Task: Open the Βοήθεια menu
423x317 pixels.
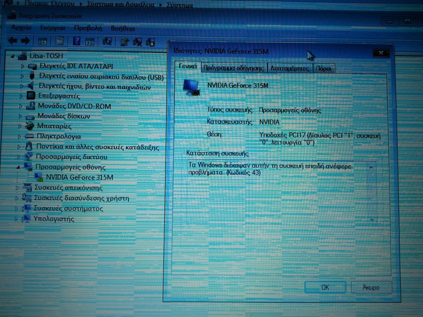Action: (x=123, y=29)
